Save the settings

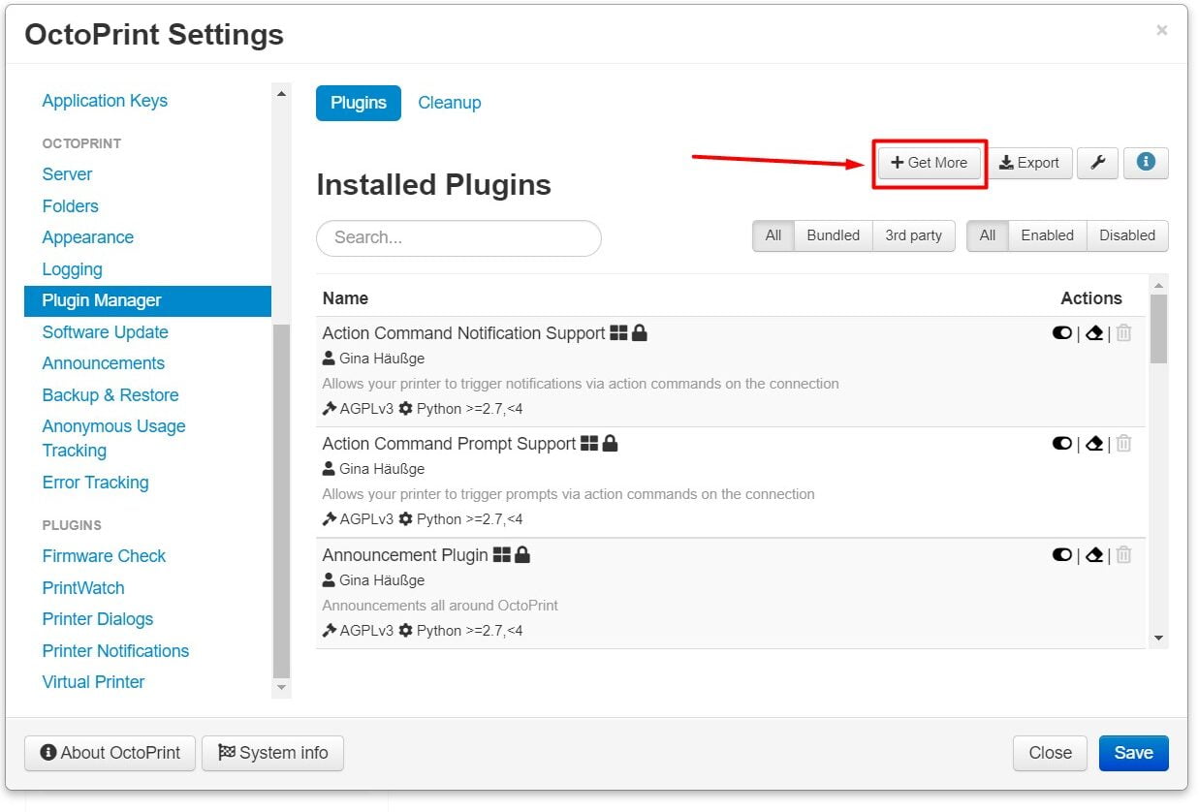click(1134, 753)
